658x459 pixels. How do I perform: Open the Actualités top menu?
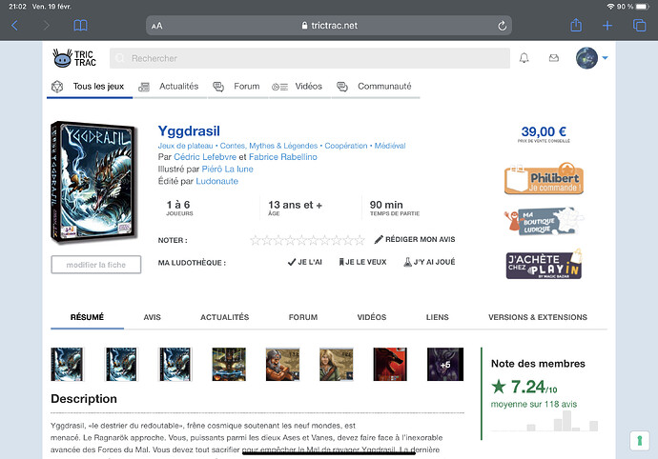(169, 87)
